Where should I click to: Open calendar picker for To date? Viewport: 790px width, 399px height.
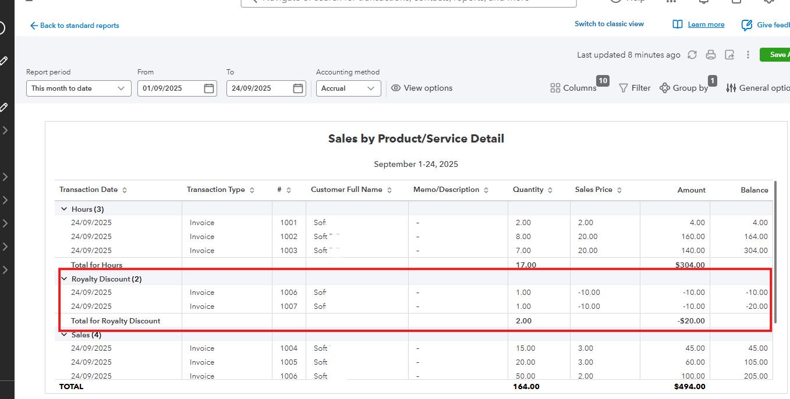click(x=298, y=88)
